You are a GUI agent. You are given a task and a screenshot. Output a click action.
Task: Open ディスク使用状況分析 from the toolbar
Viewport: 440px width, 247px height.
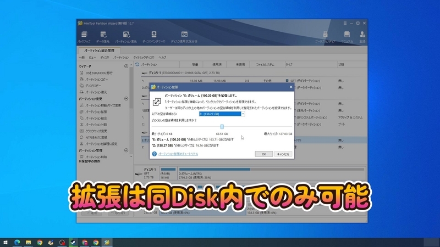(x=184, y=37)
